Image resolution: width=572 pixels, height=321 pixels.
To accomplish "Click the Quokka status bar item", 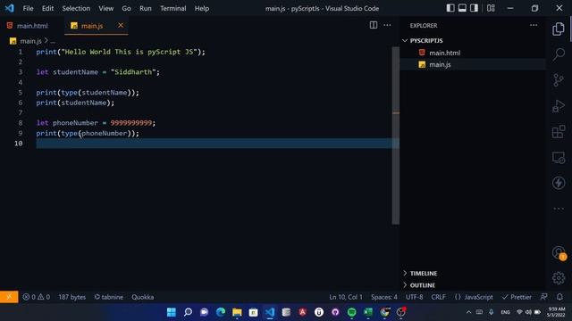I will [x=143, y=297].
